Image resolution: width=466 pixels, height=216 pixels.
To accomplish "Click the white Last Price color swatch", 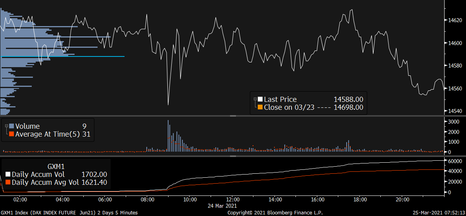I will 260,100.
